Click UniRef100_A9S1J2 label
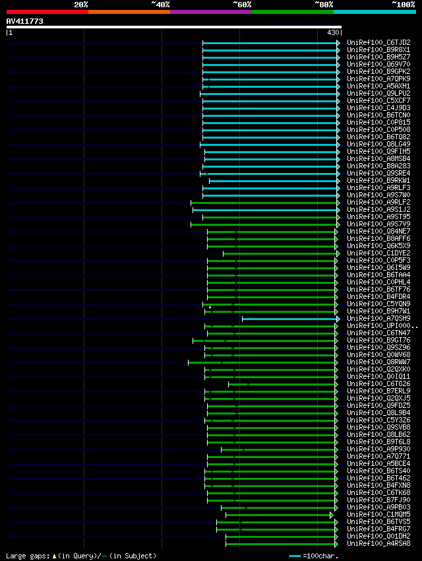This screenshot has height=561, width=422. [x=378, y=209]
